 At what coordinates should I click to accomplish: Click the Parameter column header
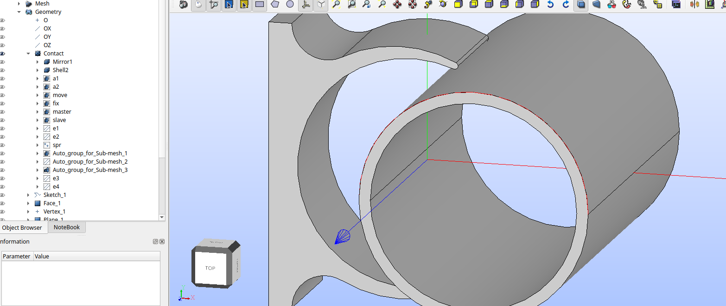[x=17, y=256]
